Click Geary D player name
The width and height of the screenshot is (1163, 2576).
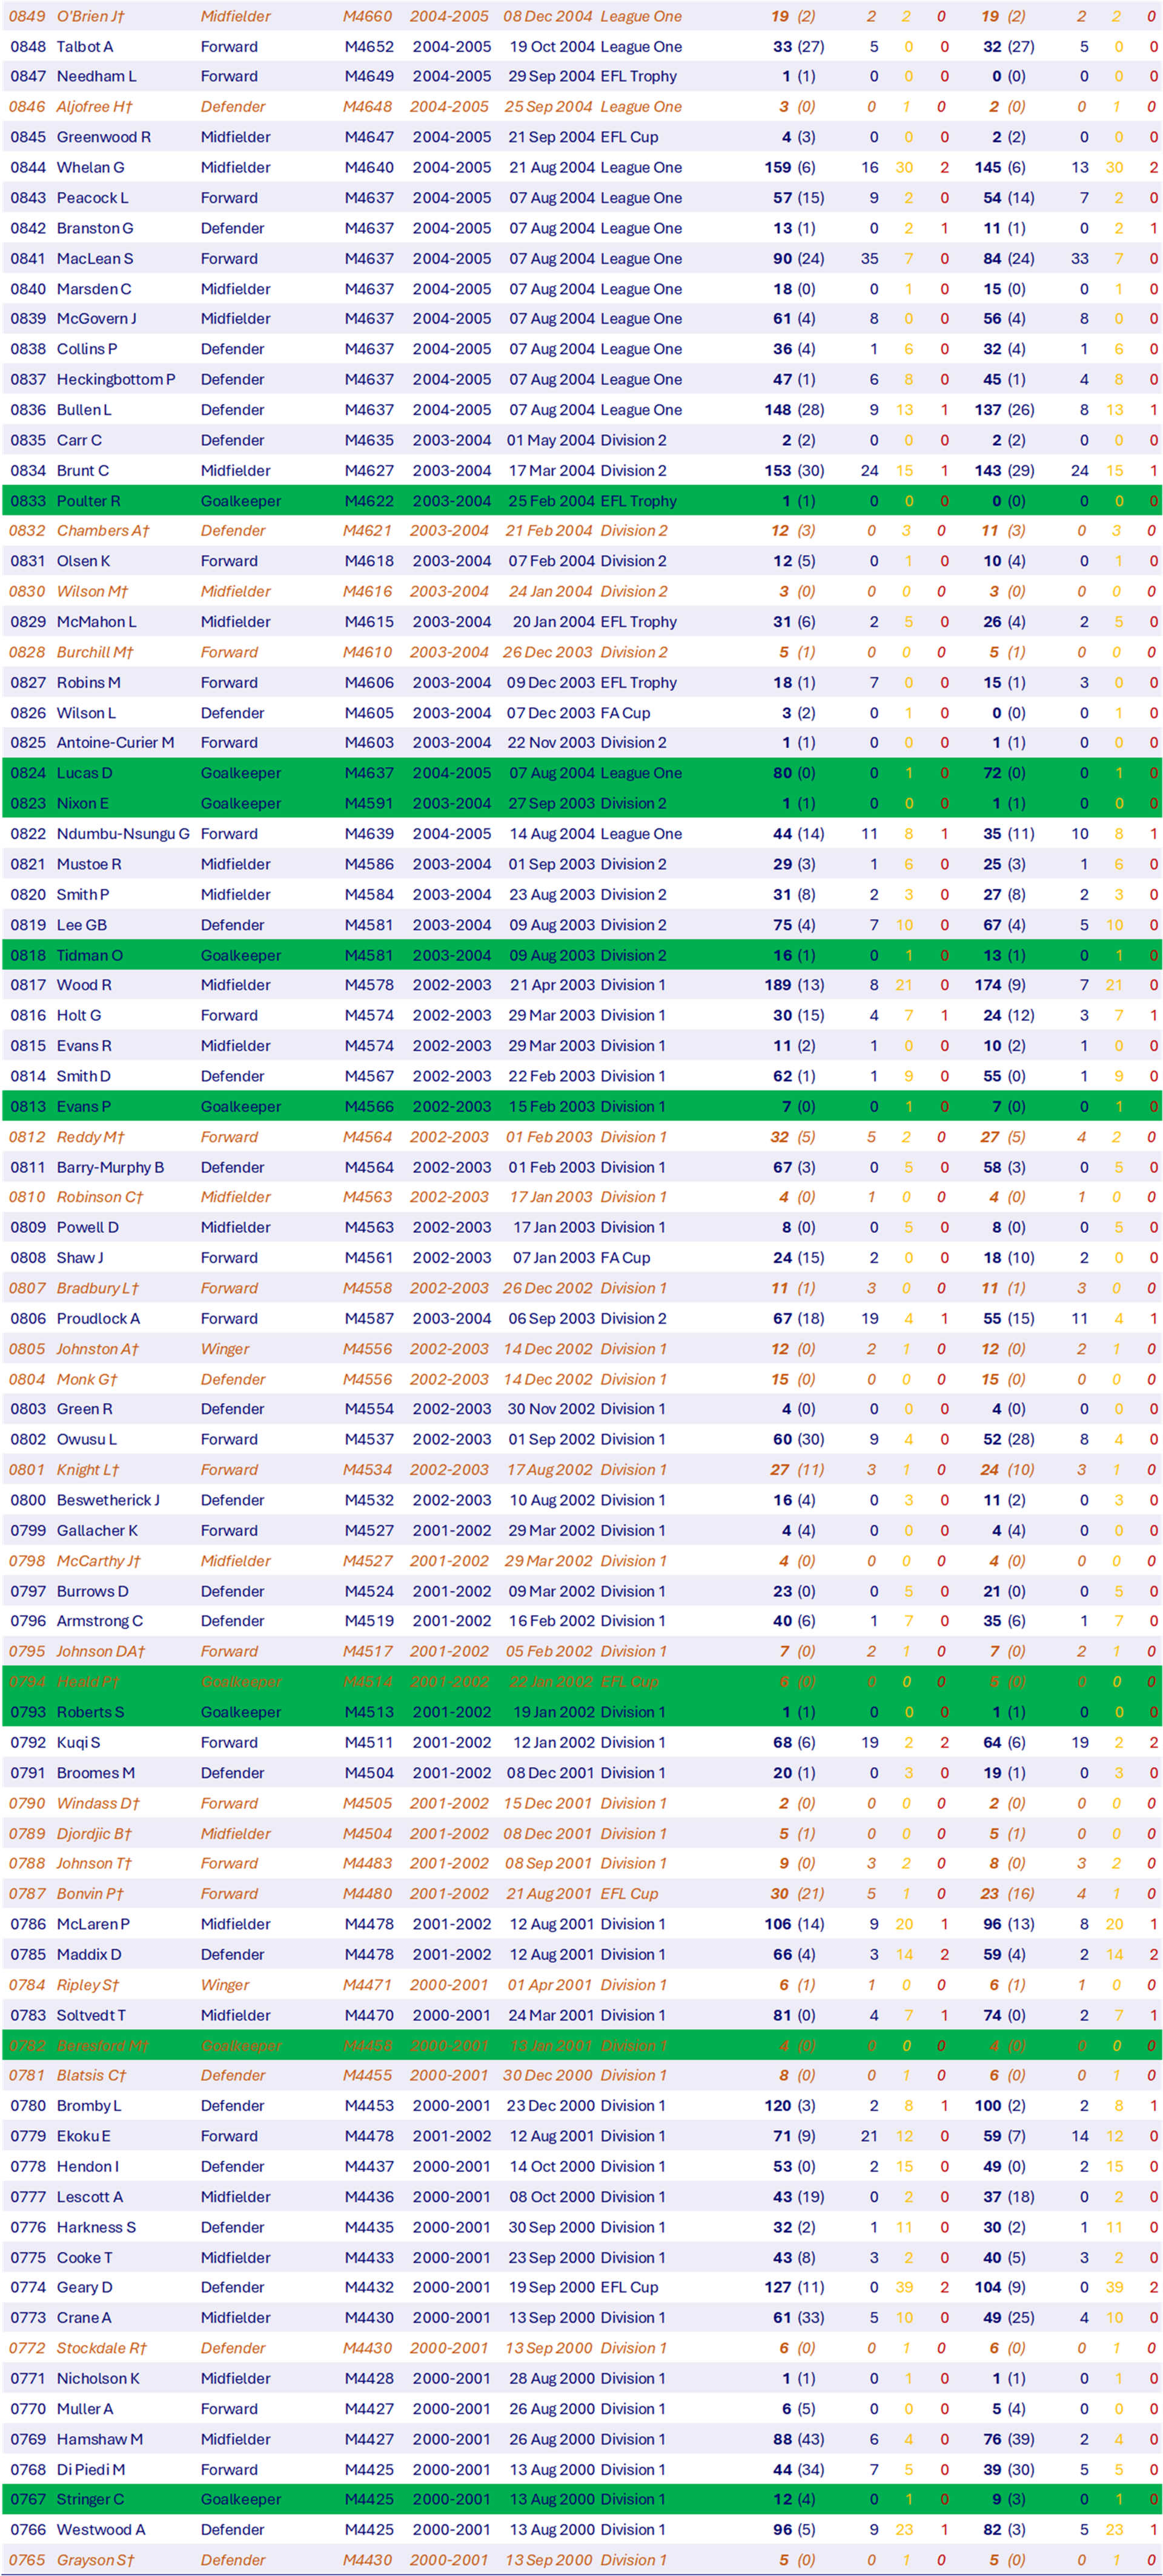(x=84, y=2287)
